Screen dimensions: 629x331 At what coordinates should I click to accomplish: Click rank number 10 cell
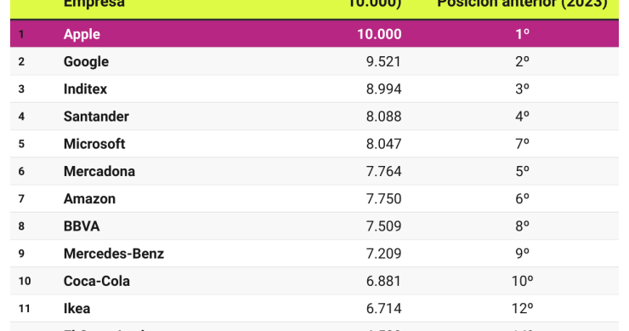coord(25,281)
